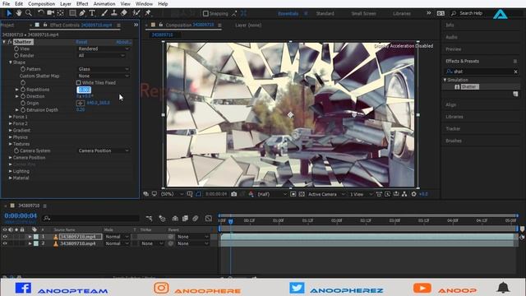Toggle the Shatter fx effect switch
This screenshot has height=296, width=526.
coord(10,42)
